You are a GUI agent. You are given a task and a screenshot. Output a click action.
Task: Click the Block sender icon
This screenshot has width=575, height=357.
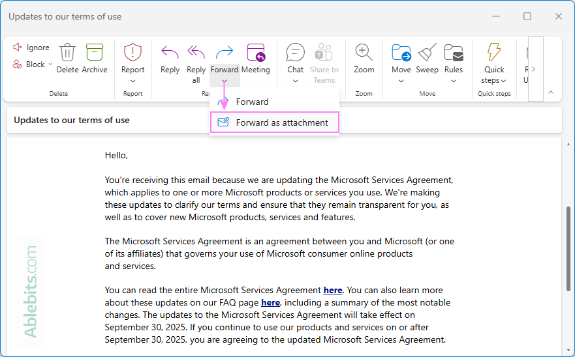(17, 64)
